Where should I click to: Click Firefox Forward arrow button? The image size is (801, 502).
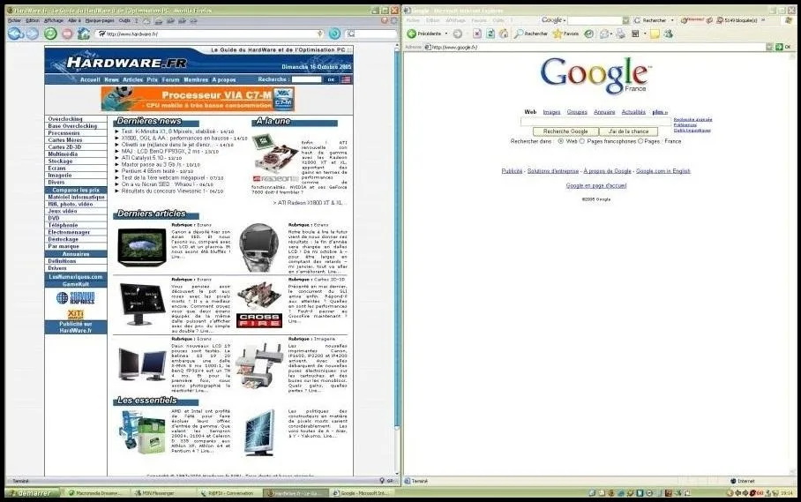pos(33,34)
